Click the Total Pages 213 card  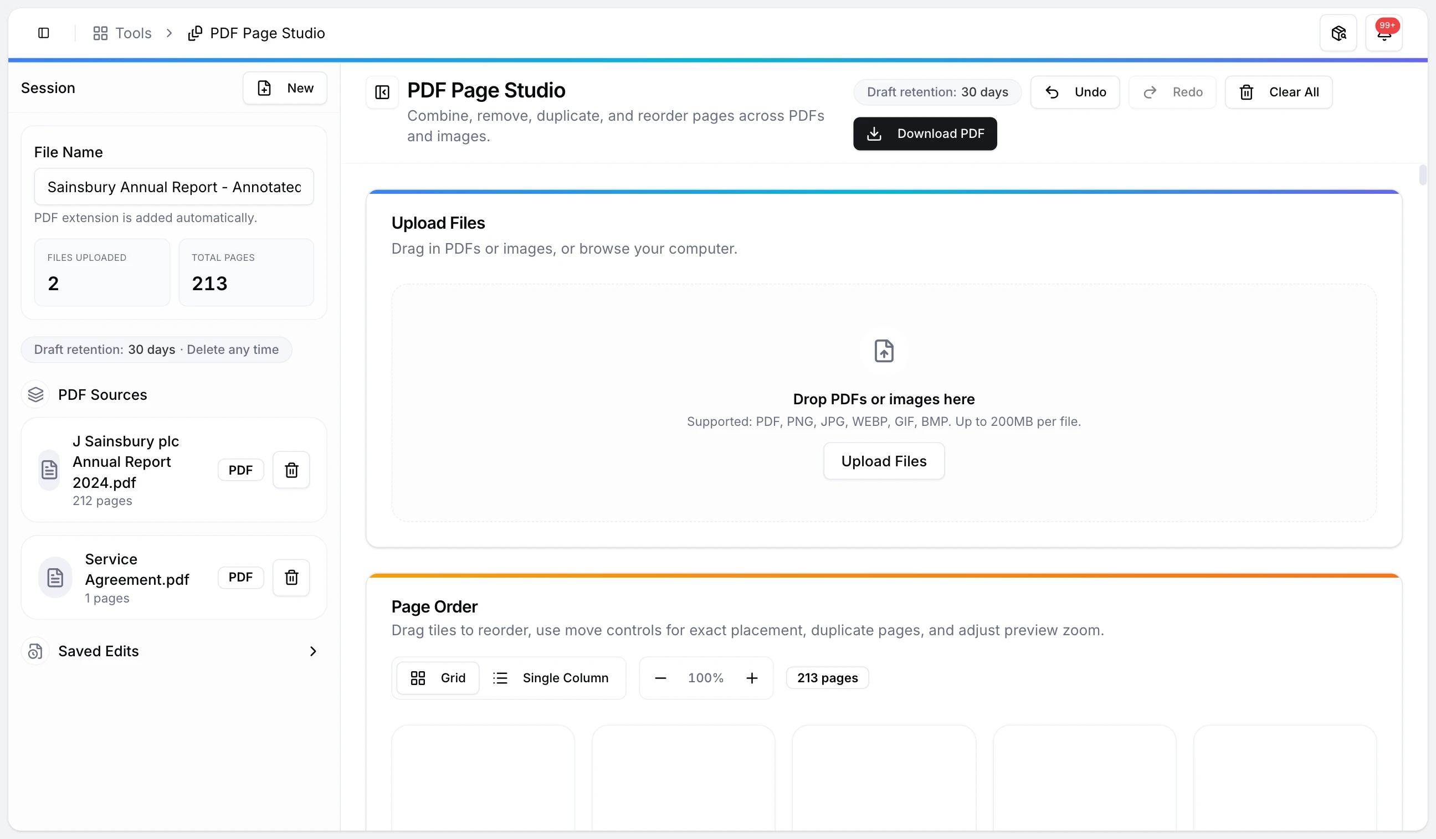coord(246,272)
